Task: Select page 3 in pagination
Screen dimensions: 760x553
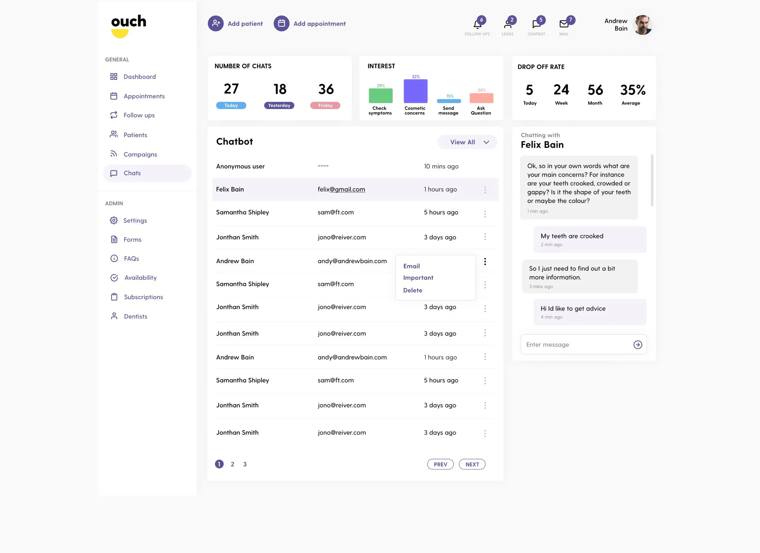Action: point(245,464)
